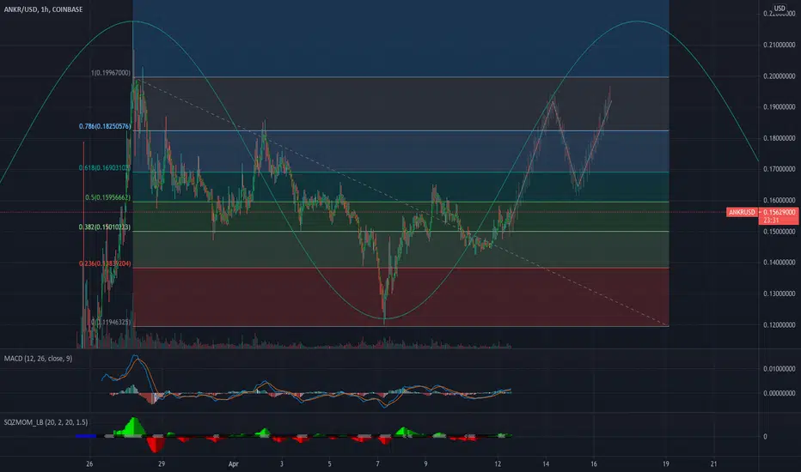Image resolution: width=801 pixels, height=472 pixels.
Task: Click the 12 date on time axis
Action: pos(498,463)
